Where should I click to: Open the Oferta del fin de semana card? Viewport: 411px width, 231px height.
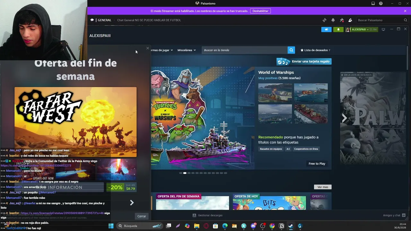point(192,202)
